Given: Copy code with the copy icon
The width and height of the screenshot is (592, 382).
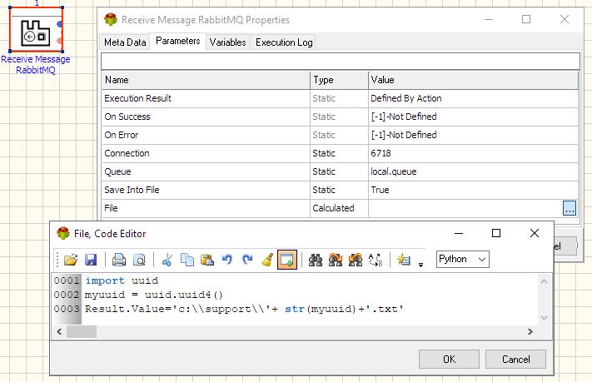Looking at the screenshot, I should (187, 260).
